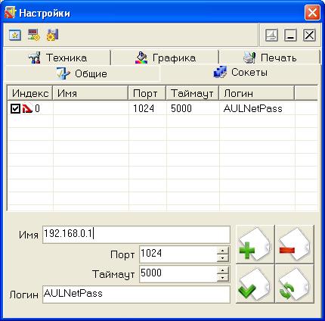Click the Имя field containing 192.168.0.1

[136, 235]
